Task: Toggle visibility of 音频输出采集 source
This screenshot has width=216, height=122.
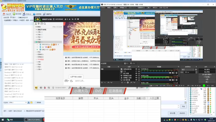Action: pos(136,76)
